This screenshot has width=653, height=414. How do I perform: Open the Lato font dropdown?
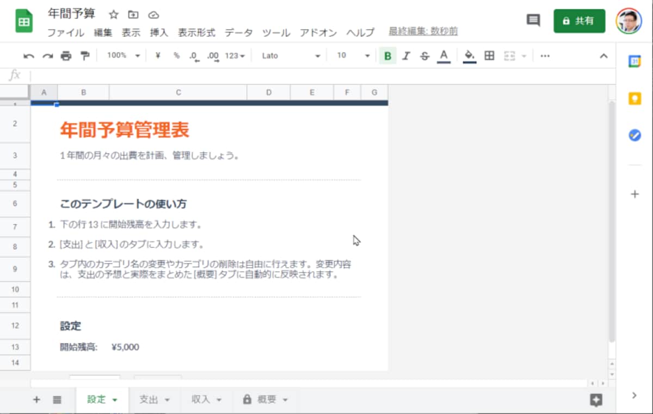(291, 55)
